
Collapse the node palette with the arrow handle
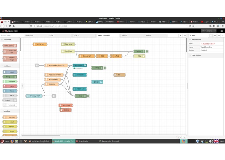pos(23,86)
